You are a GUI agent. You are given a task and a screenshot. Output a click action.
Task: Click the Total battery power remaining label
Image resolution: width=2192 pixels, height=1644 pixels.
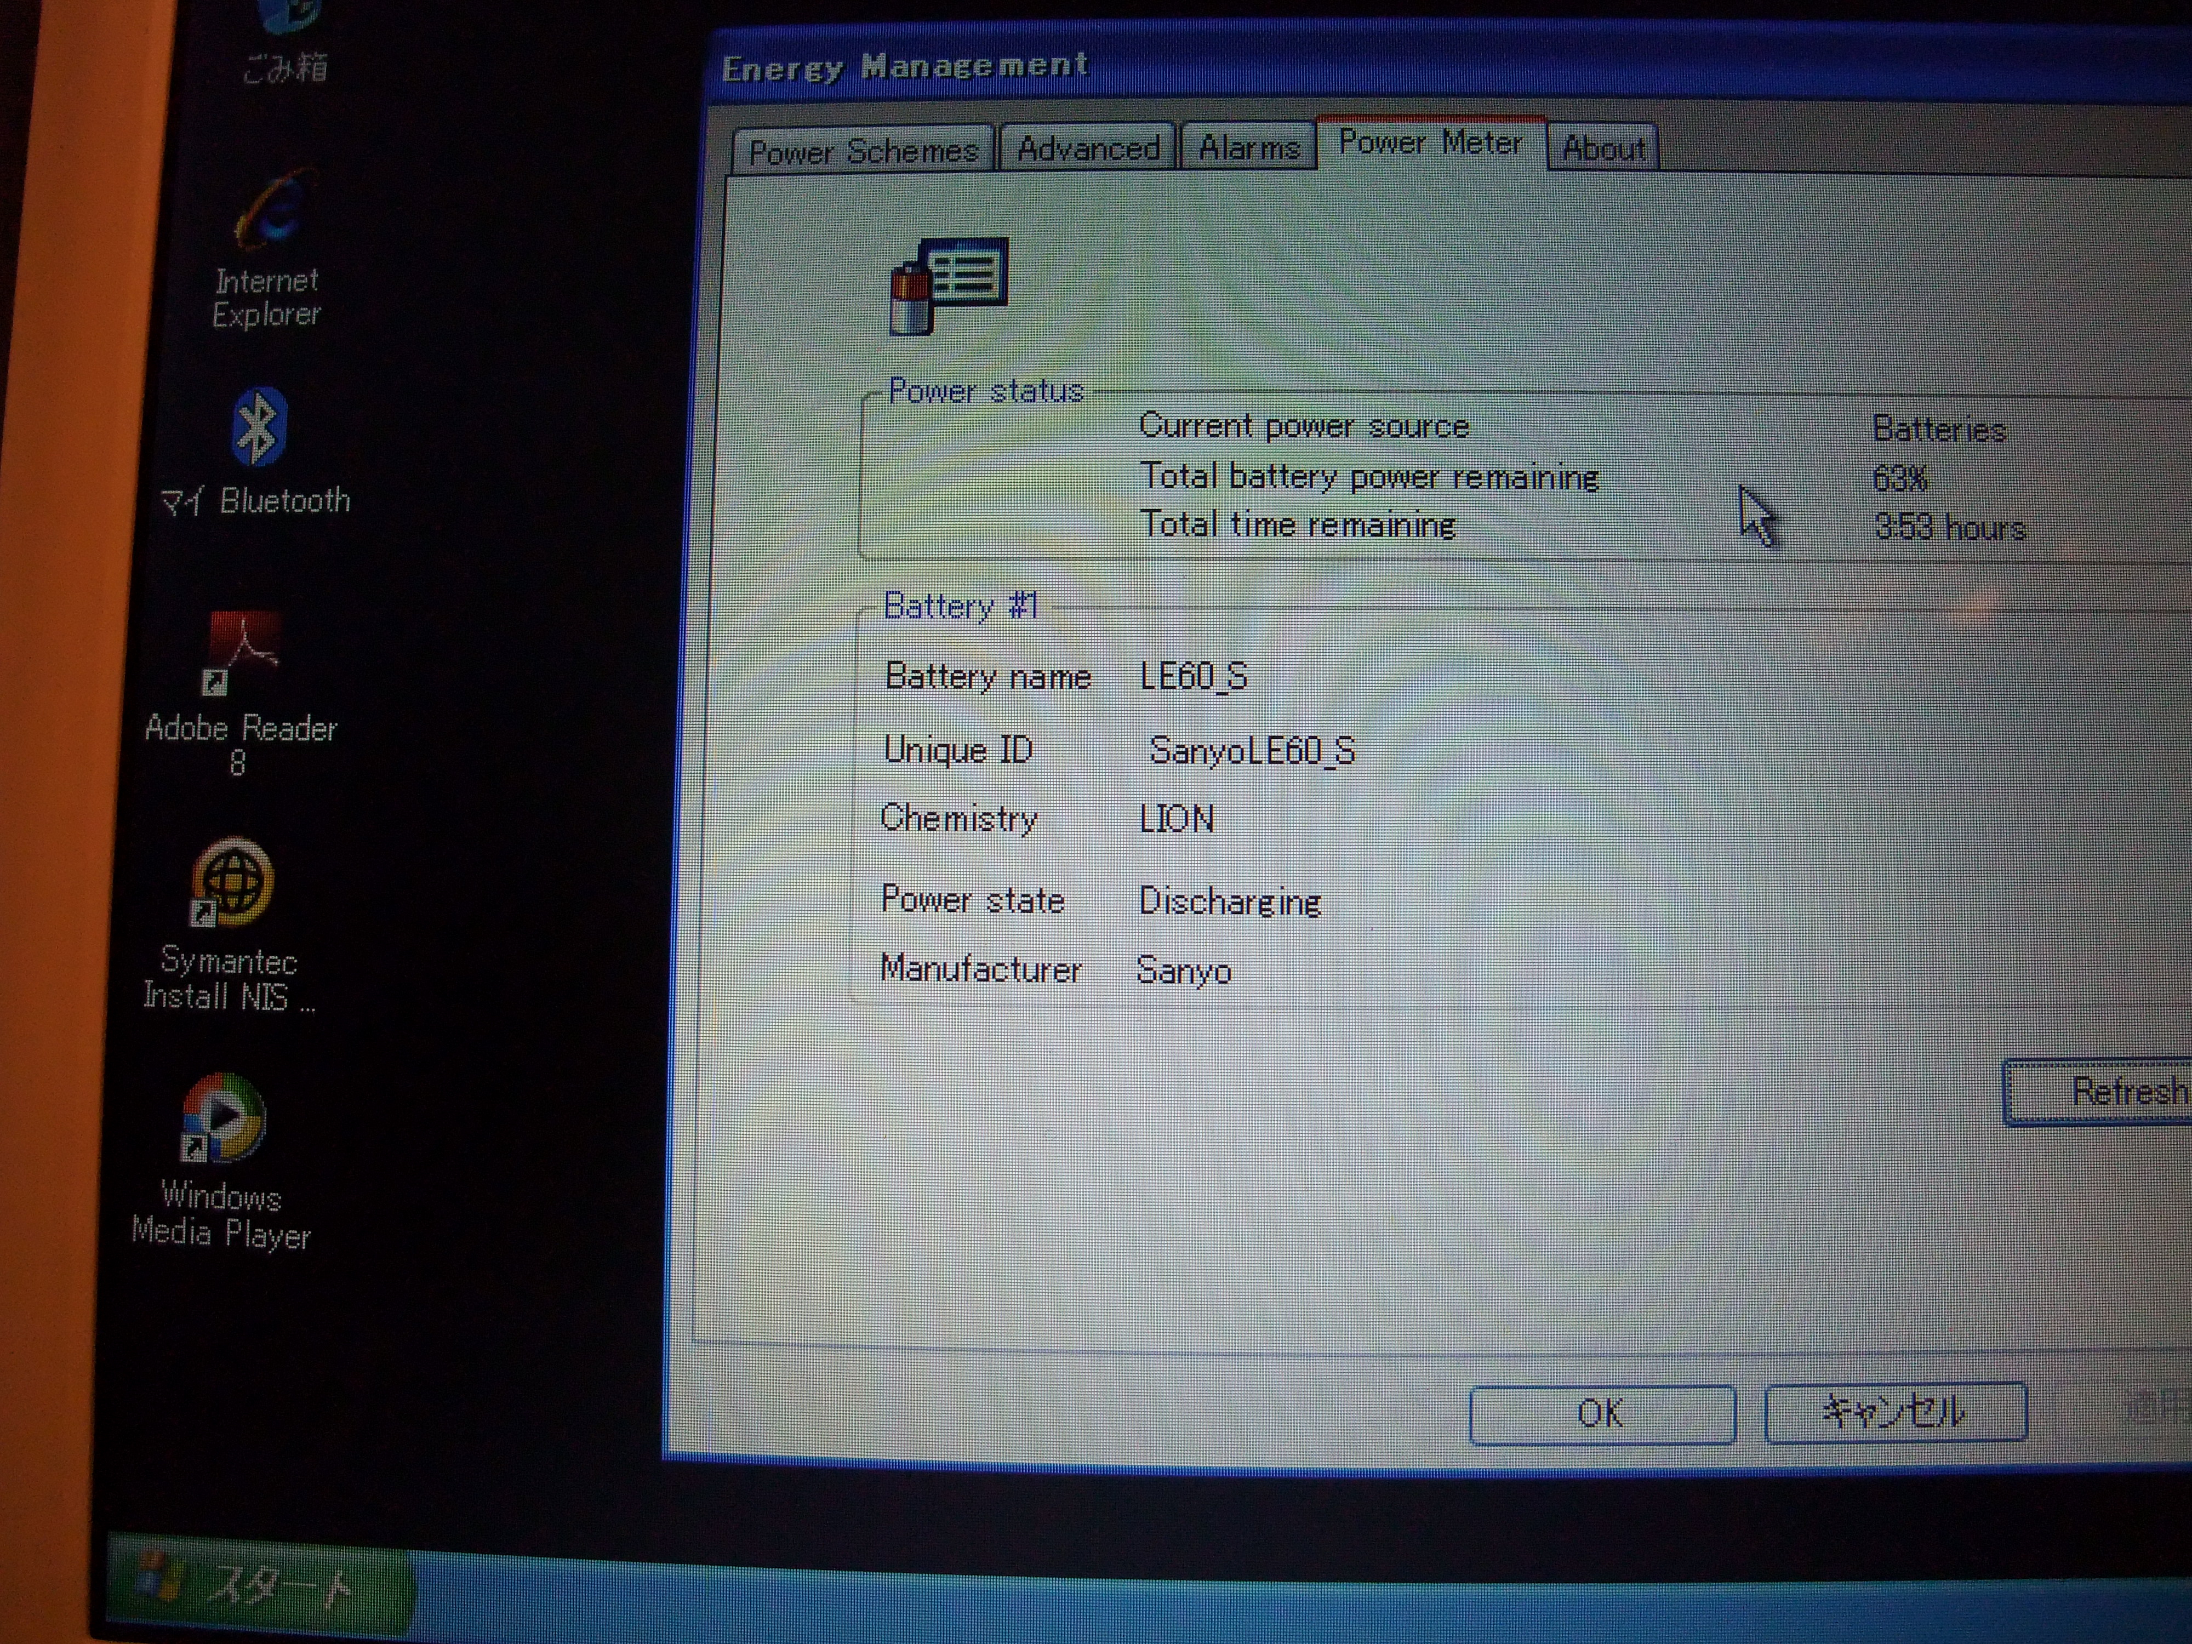pos(1369,477)
